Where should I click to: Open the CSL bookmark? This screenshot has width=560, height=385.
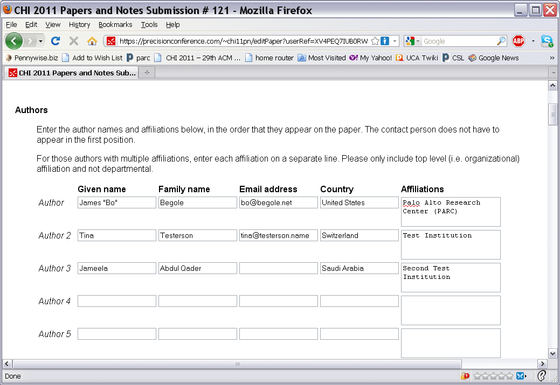pos(453,58)
